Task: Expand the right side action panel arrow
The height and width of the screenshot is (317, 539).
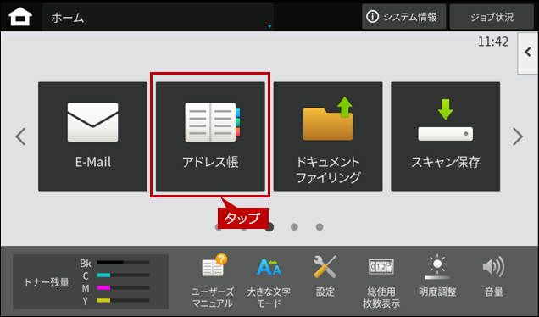Action: pos(528,53)
